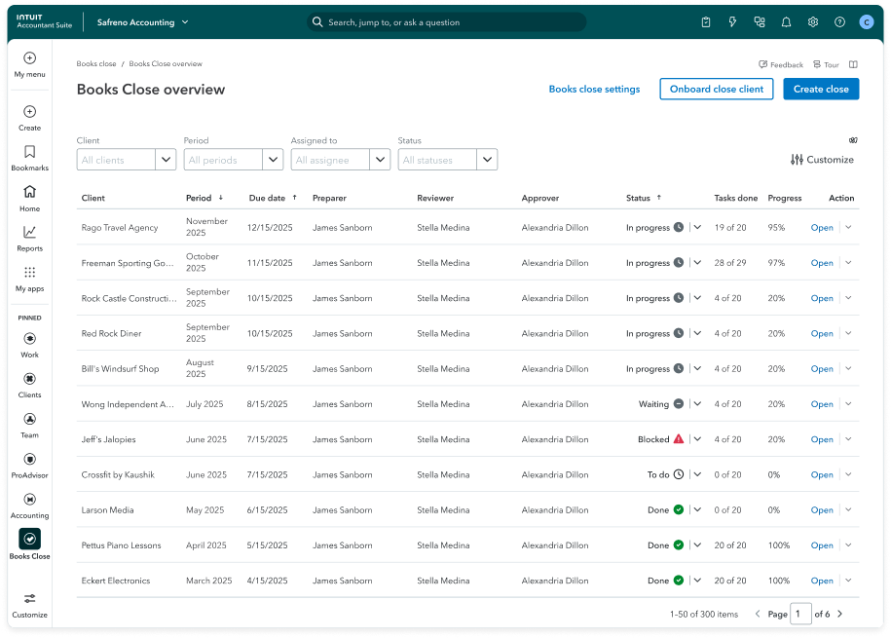Open the ProAdvisor sidebar icon

point(29,458)
